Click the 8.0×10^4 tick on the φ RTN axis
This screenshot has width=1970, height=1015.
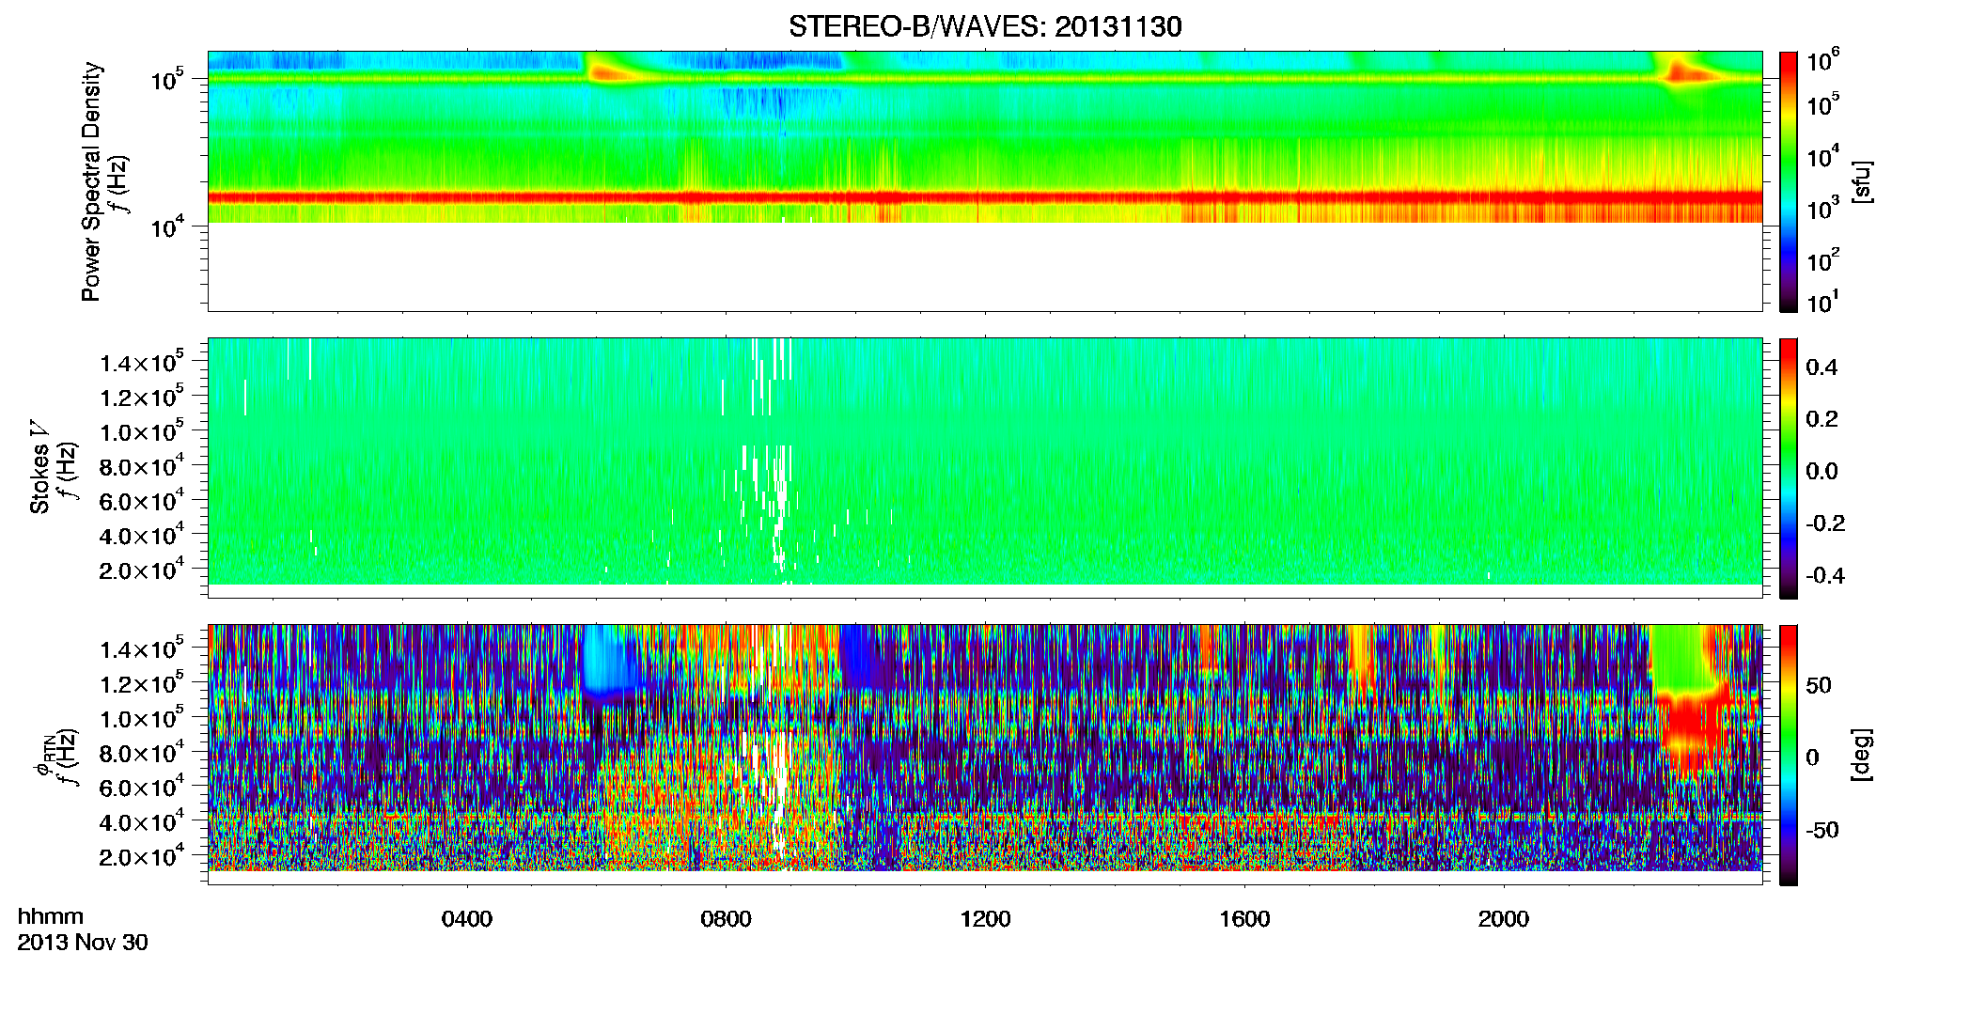coord(142,753)
